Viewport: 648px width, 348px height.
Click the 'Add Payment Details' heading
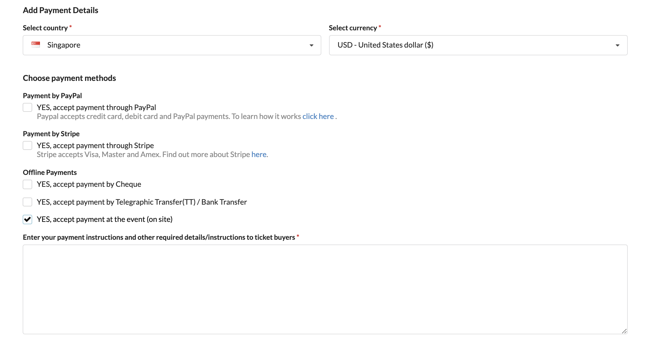[x=61, y=10]
